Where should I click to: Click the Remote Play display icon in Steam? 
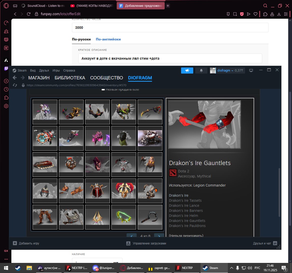[251, 71]
